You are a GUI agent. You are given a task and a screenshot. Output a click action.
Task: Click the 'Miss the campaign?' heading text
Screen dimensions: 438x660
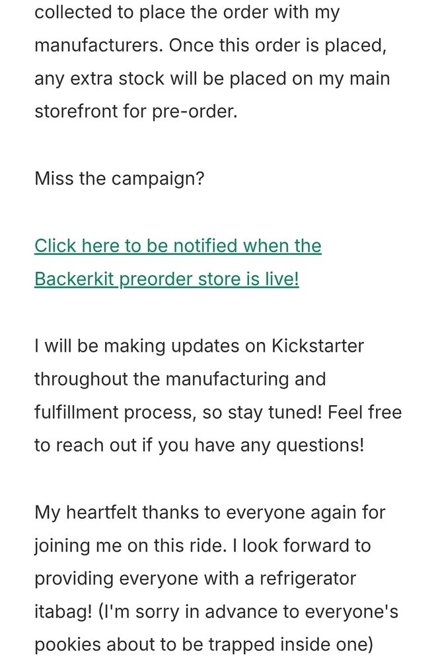coord(119,179)
